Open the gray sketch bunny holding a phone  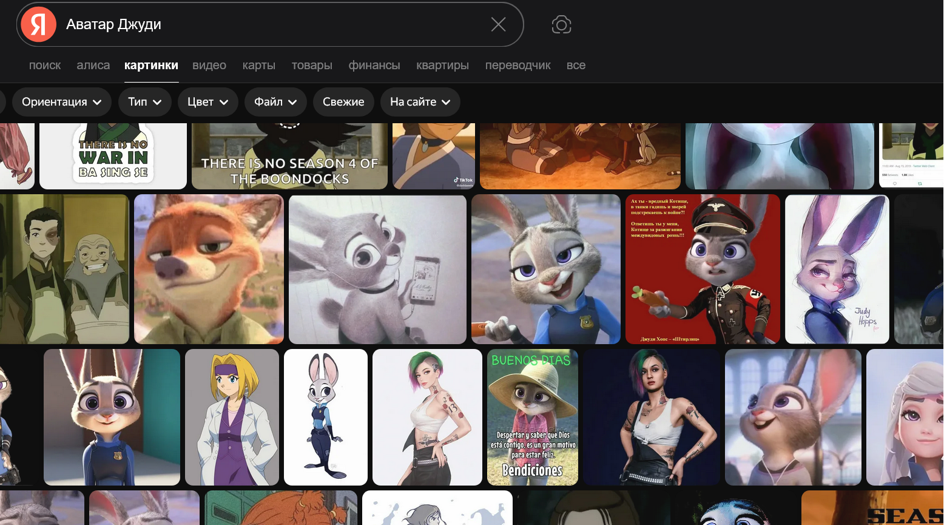377,269
